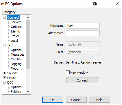Click the Name optional field
The image size is (122, 105).
tap(83, 44)
